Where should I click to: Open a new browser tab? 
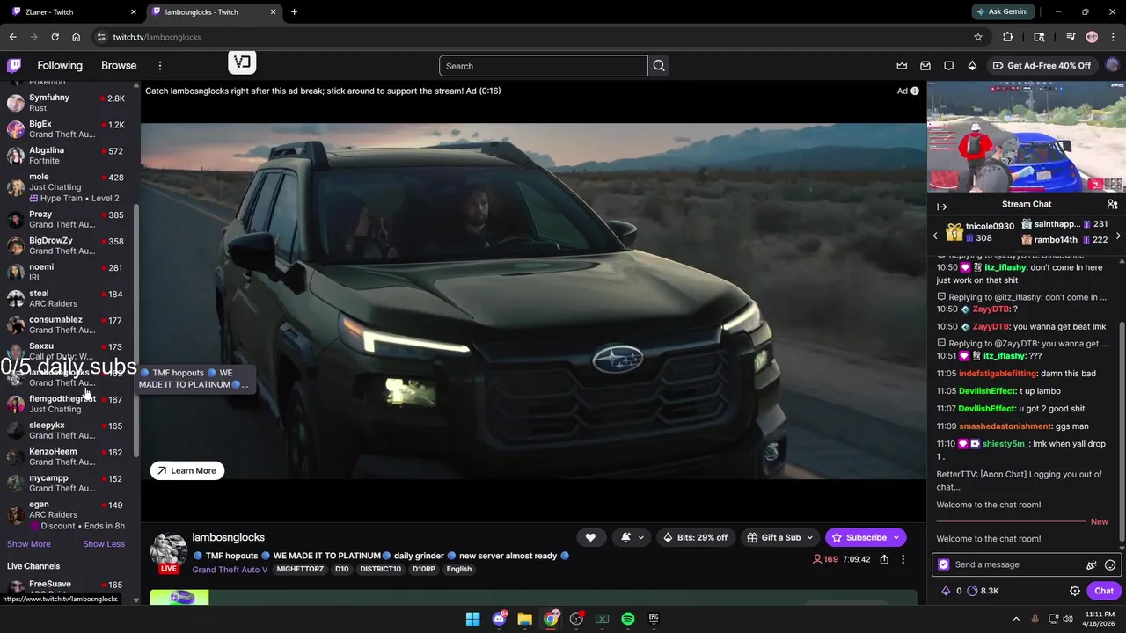pos(294,12)
